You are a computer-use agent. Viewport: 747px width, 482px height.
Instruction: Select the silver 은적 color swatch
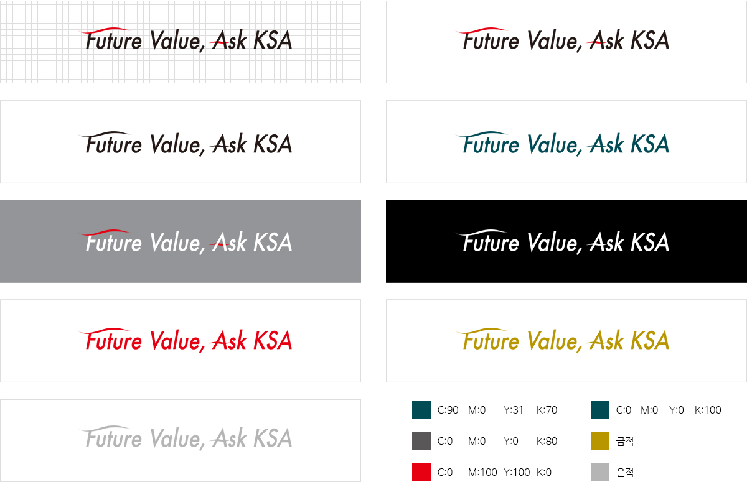pos(600,472)
